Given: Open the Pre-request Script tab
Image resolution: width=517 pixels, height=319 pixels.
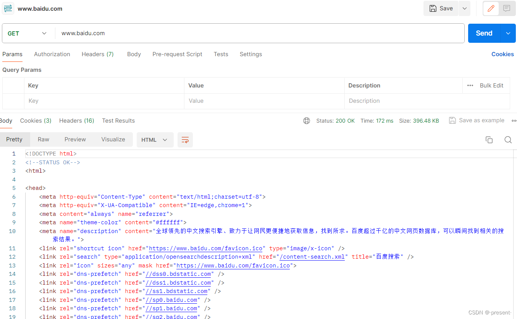Looking at the screenshot, I should [x=177, y=54].
